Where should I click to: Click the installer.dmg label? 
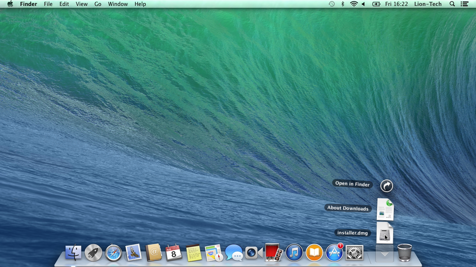353,233
